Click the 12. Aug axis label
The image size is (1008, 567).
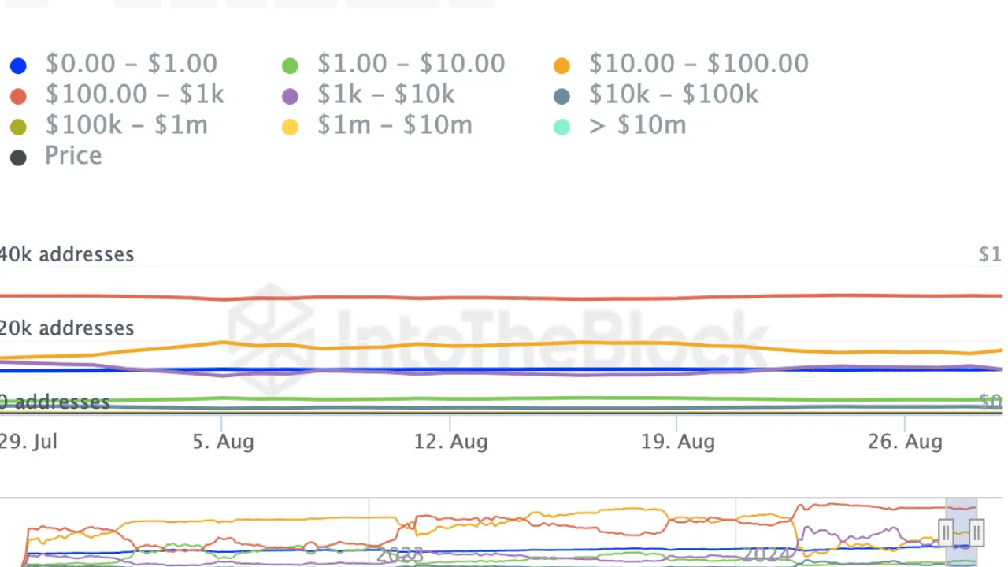click(x=450, y=442)
